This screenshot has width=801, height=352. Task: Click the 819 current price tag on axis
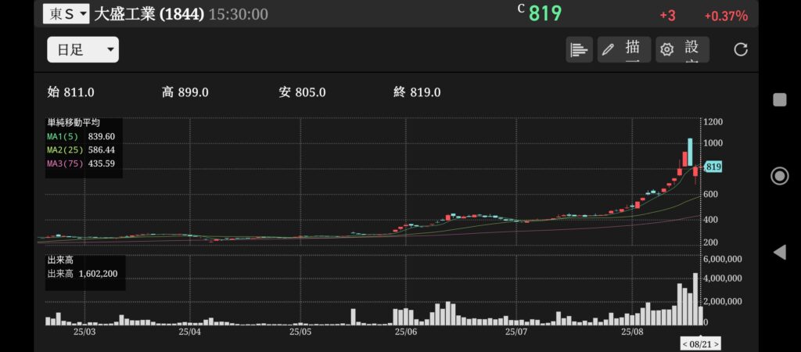[x=713, y=167]
